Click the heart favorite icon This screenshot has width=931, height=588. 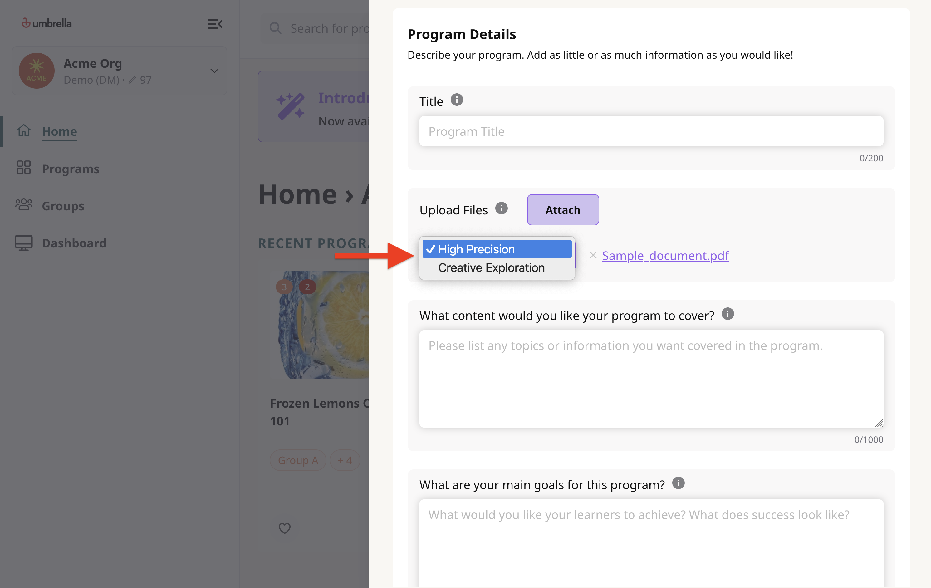coord(285,528)
